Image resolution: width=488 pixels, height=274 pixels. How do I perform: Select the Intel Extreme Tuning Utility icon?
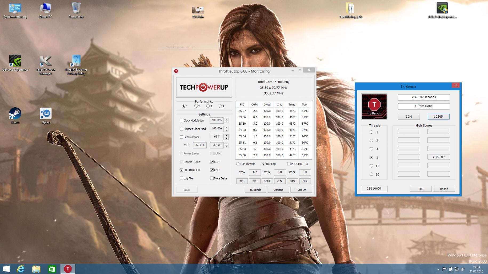(x=76, y=65)
